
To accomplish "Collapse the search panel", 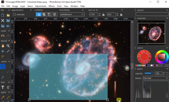I will [167, 10].
